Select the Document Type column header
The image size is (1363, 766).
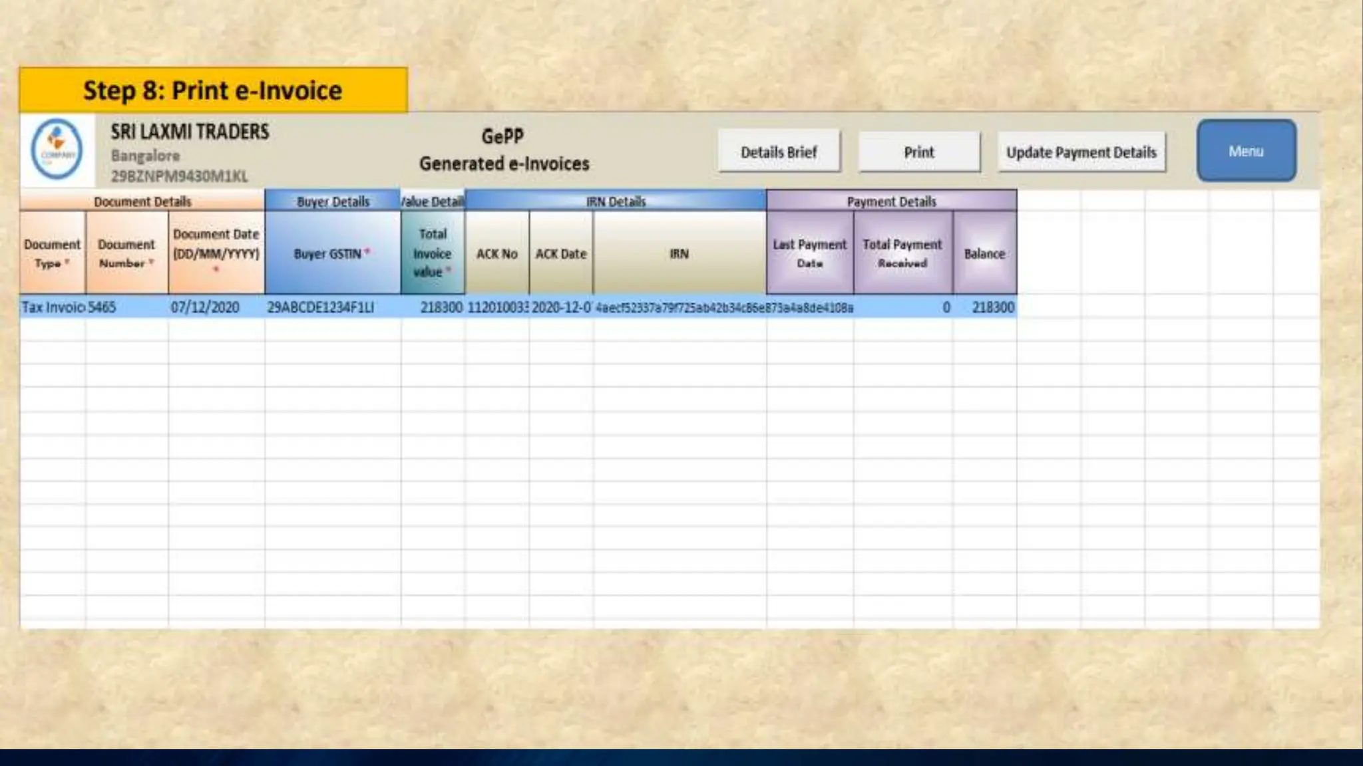click(x=52, y=253)
